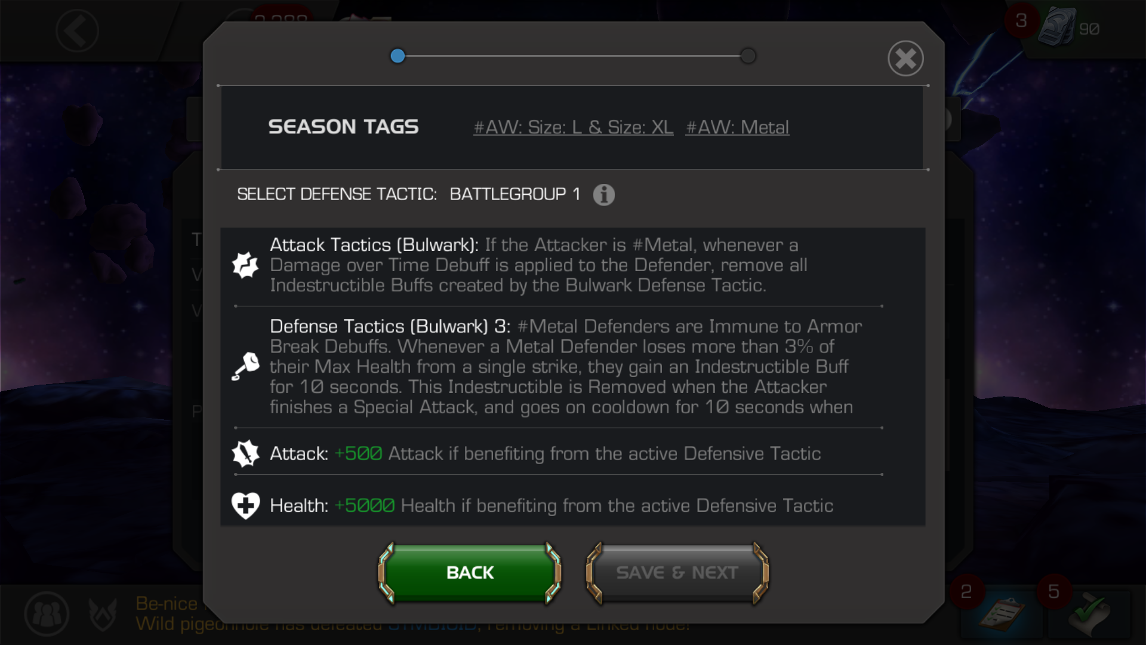Tap the Attack bonus sword icon
The image size is (1146, 645).
pos(245,454)
